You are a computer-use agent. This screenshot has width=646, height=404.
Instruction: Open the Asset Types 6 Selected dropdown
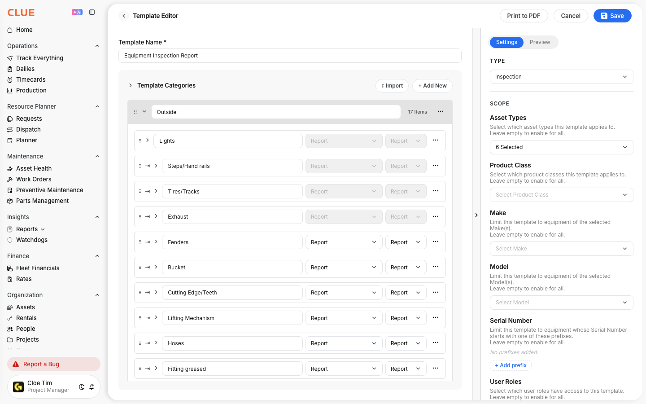[561, 147]
